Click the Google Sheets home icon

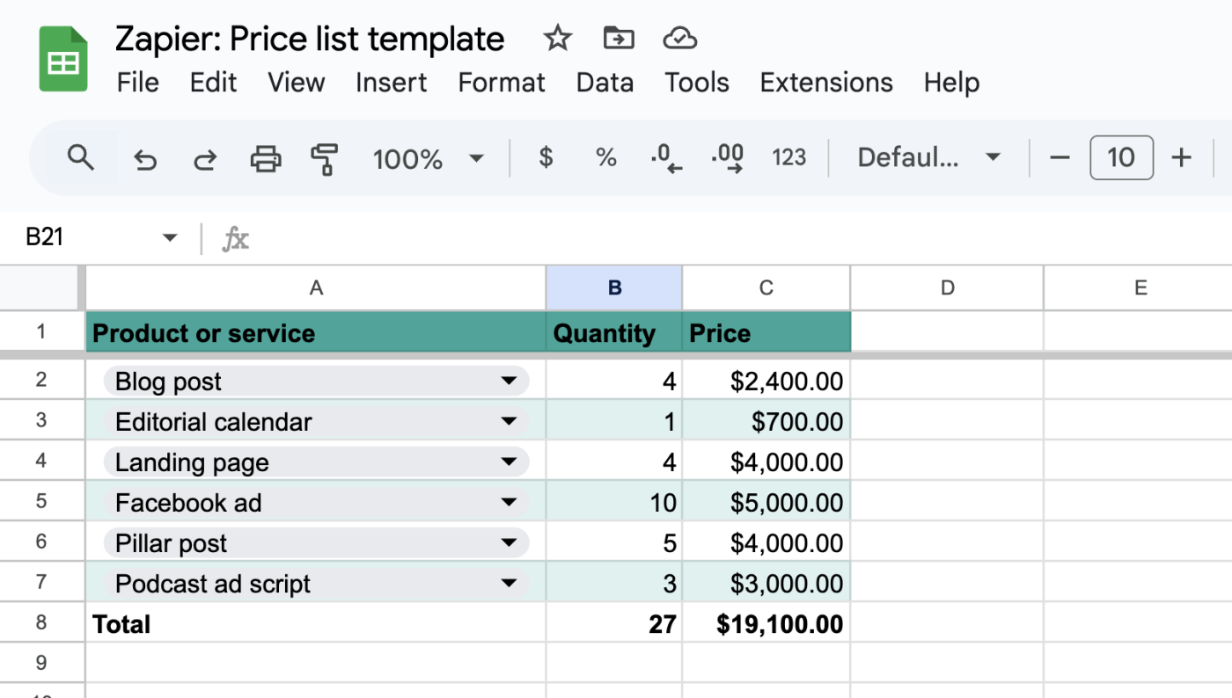pos(63,60)
